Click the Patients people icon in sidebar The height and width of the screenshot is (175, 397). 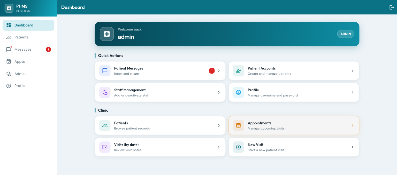pyautogui.click(x=9, y=37)
